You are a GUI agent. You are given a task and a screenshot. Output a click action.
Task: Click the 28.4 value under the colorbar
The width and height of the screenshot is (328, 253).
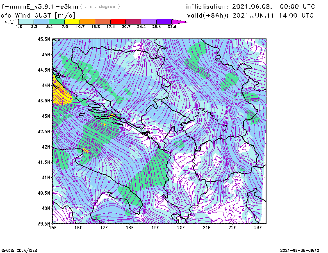click(x=157, y=27)
